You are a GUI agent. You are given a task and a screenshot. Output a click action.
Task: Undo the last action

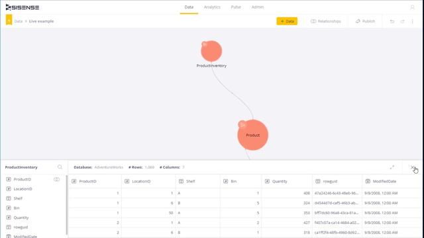[392, 21]
